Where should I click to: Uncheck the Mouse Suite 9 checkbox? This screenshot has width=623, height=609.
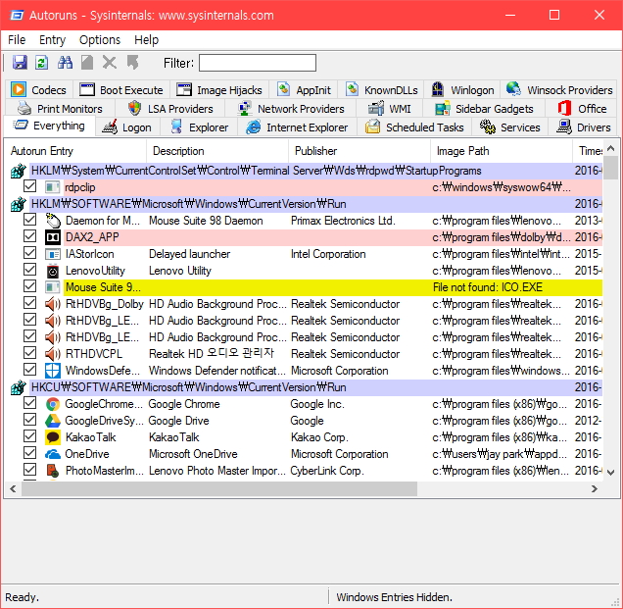[29, 286]
